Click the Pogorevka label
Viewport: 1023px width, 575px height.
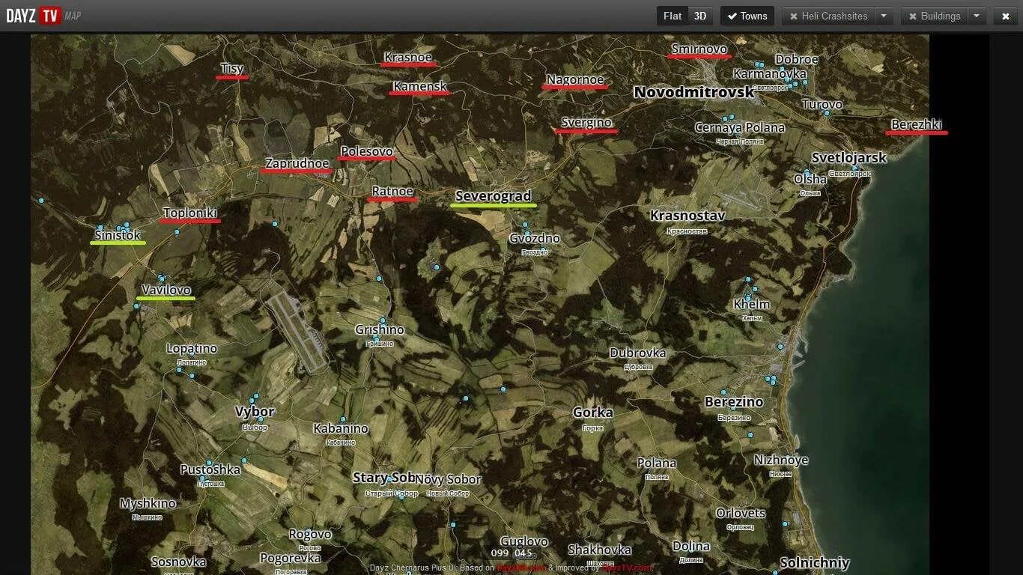291,558
